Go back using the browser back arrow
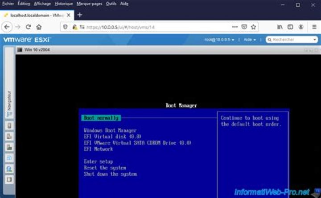Screen dimensions: 321x198 [x=7, y=27]
